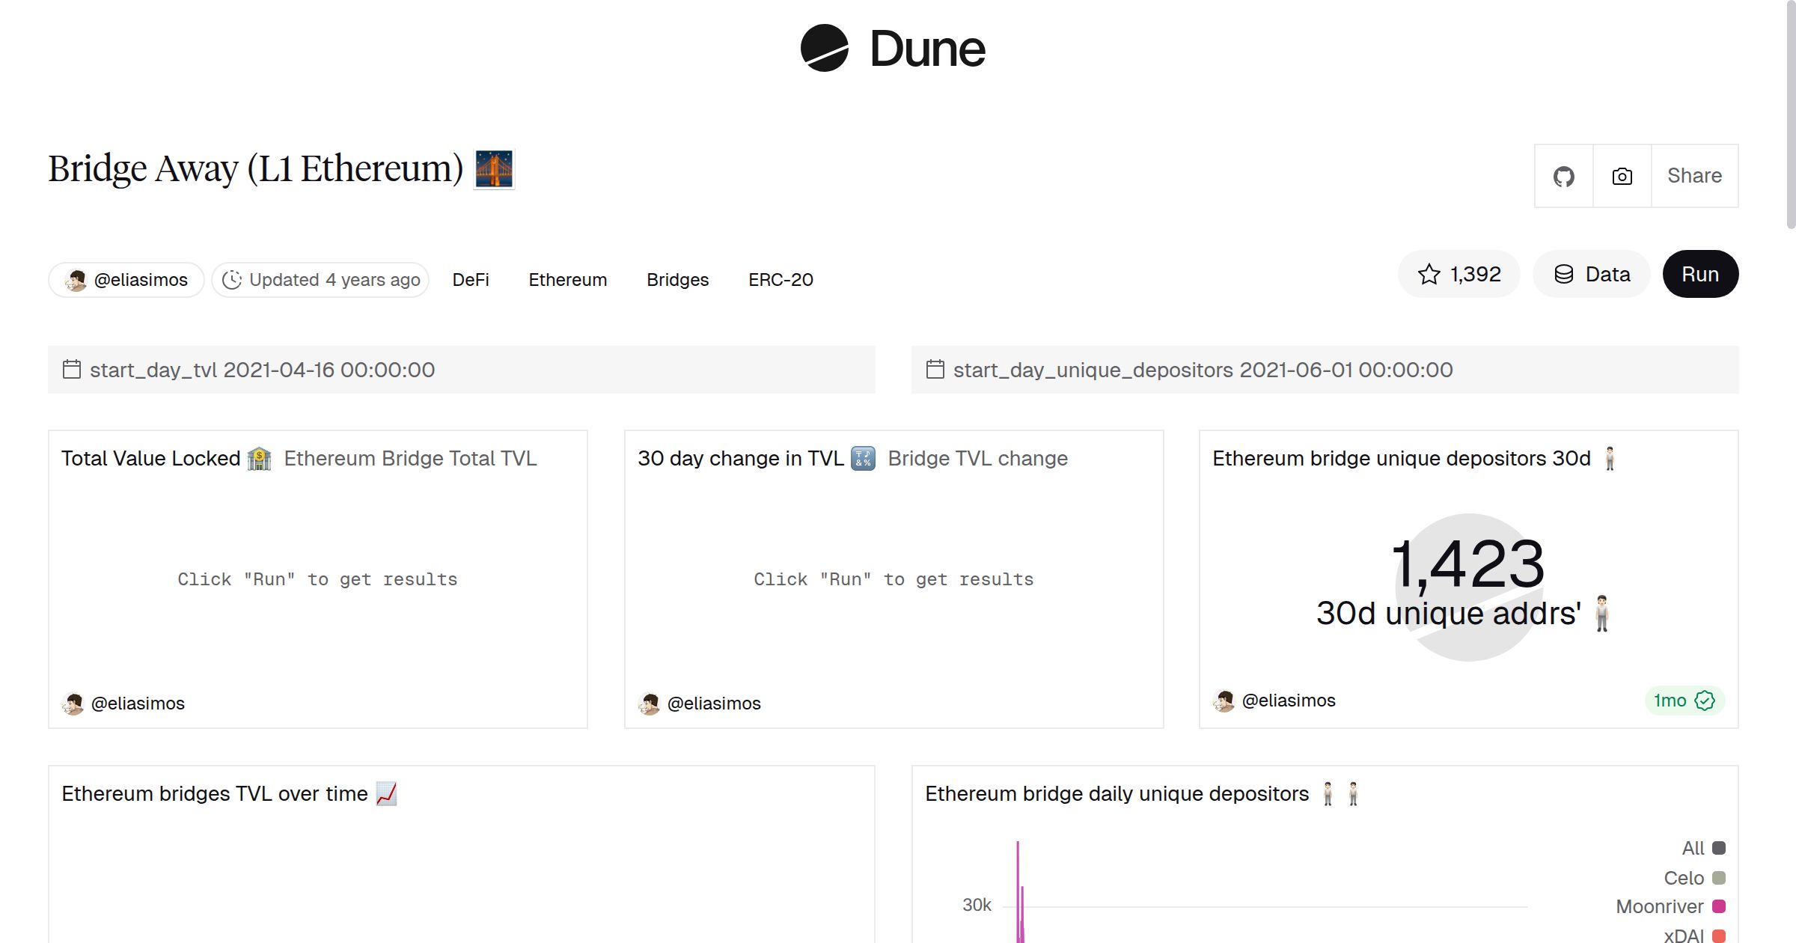Click the database icon on Data button
Image resolution: width=1796 pixels, height=943 pixels.
click(1563, 274)
